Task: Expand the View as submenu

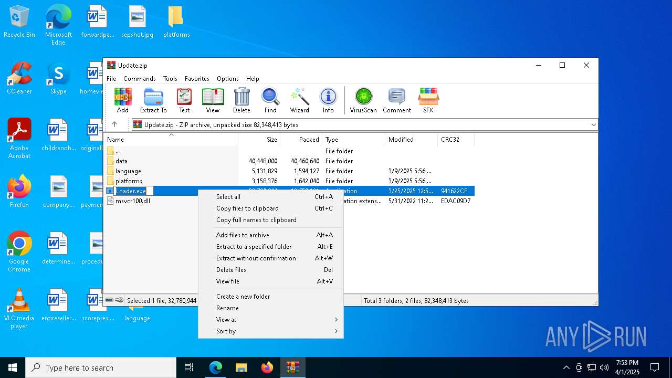Action: tap(271, 320)
